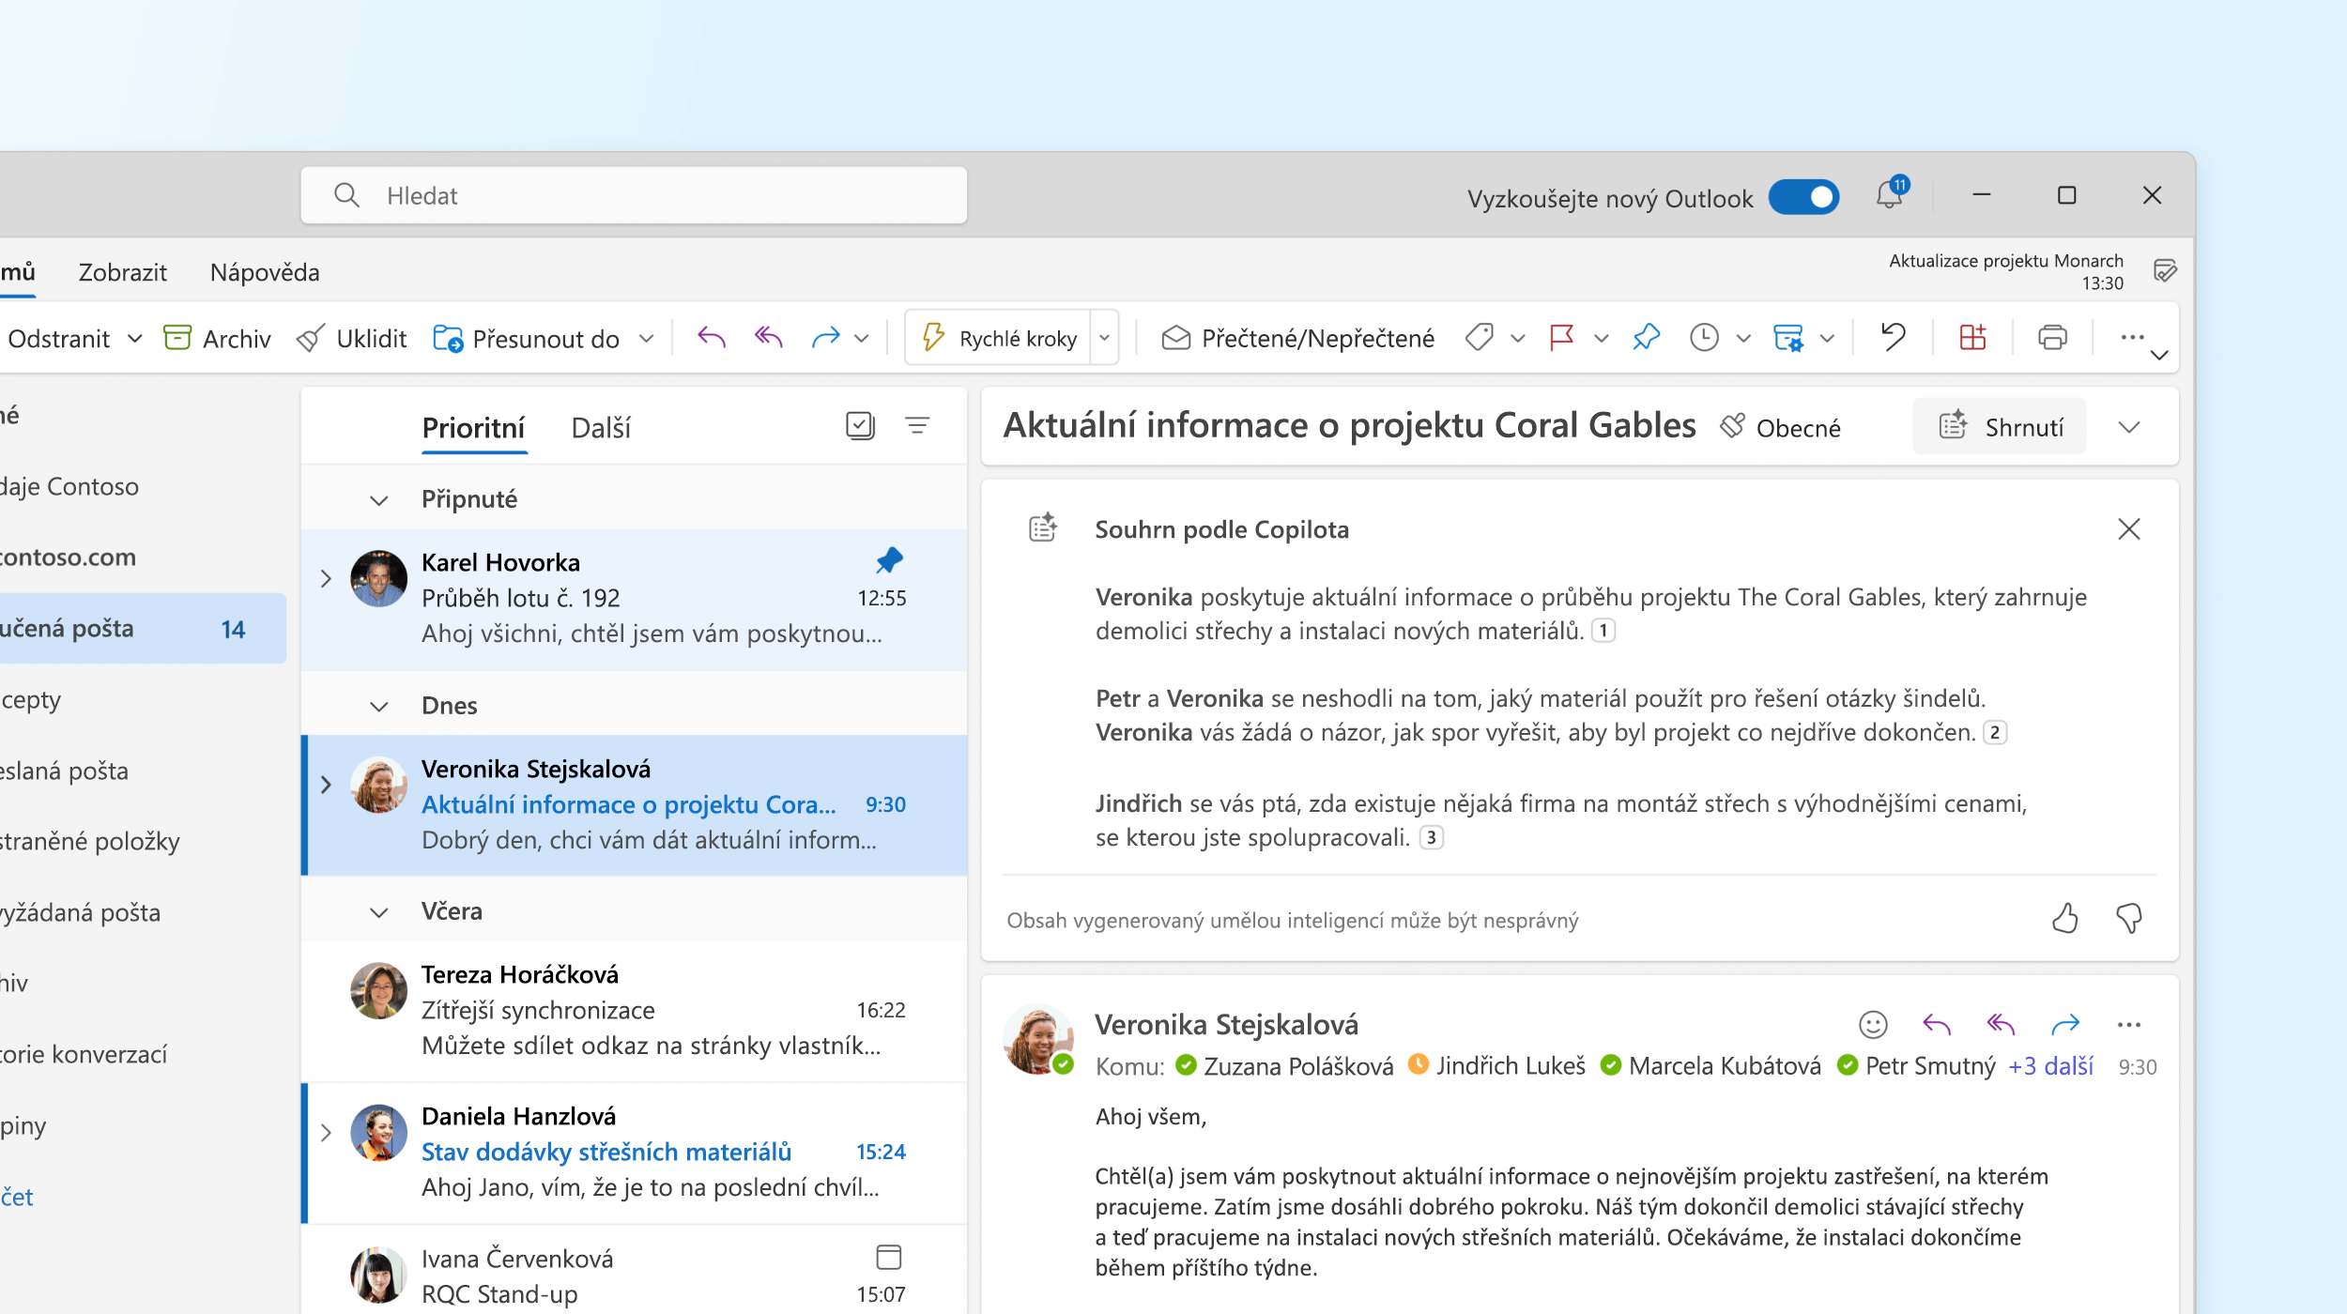Open the Zobrazit ribbon tab
This screenshot has width=2347, height=1314.
pyautogui.click(x=122, y=272)
